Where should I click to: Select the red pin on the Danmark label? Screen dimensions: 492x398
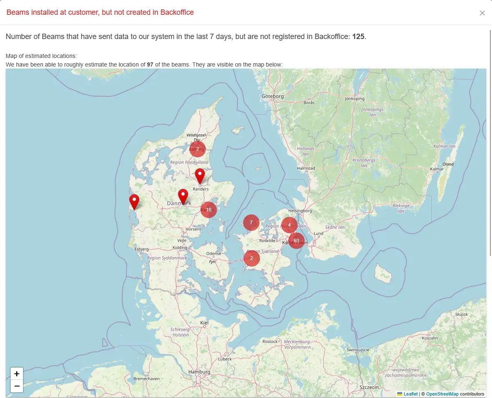tap(183, 197)
